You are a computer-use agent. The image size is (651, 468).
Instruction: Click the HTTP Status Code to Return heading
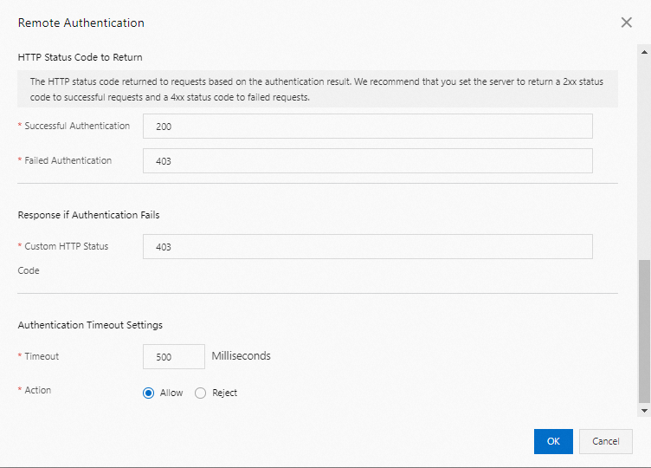click(80, 57)
